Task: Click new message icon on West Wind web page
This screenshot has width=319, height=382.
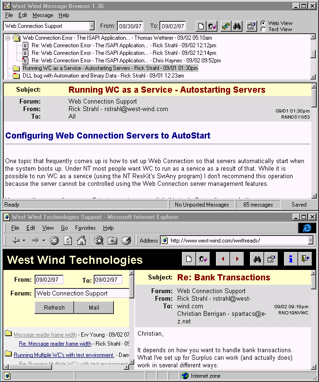Action: click(189, 259)
